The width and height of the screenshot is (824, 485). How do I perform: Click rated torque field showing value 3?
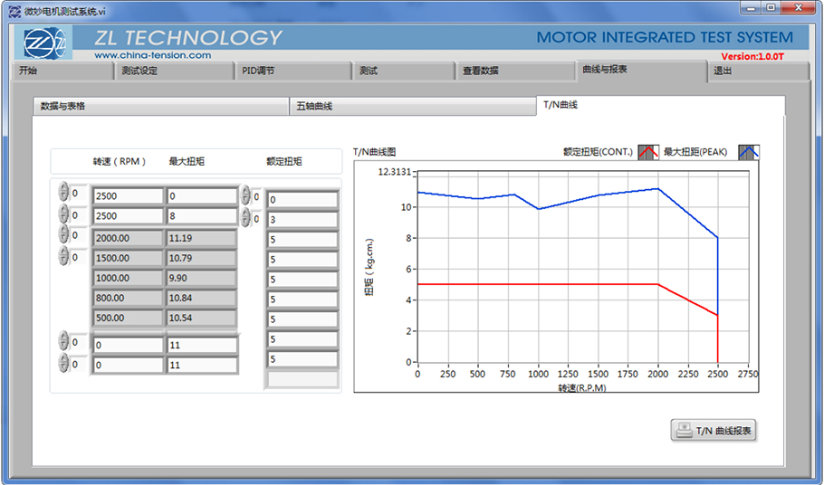[302, 220]
